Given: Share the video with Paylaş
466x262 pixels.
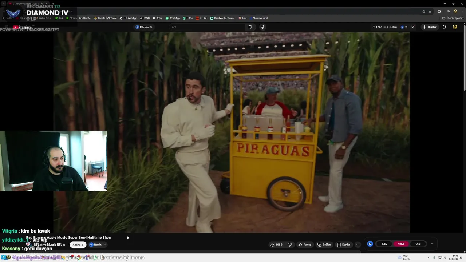Looking at the screenshot, I should click(305, 245).
